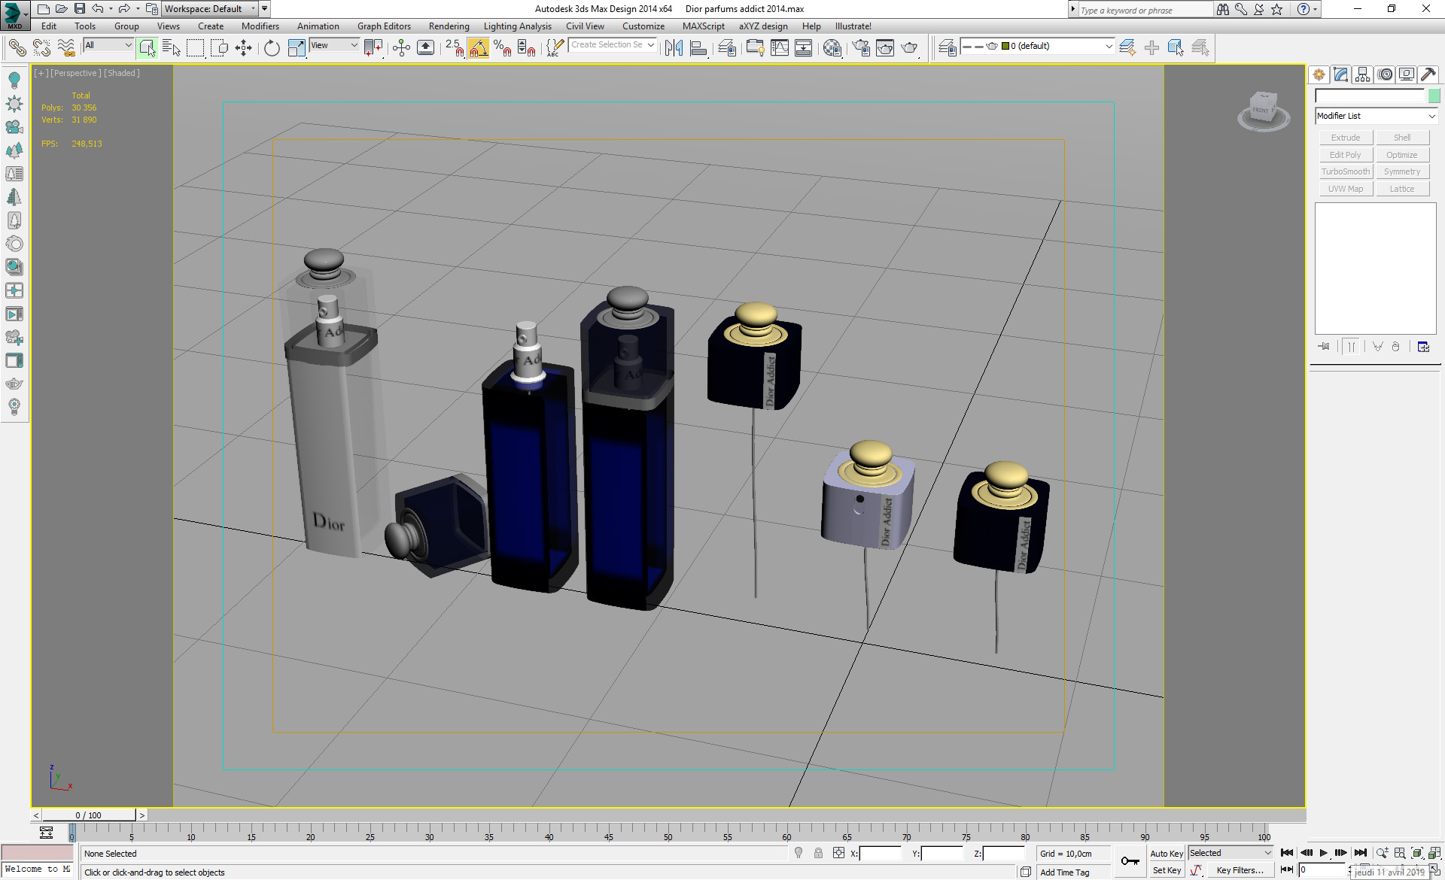
Task: Toggle Auto Key mode
Action: [x=1166, y=853]
